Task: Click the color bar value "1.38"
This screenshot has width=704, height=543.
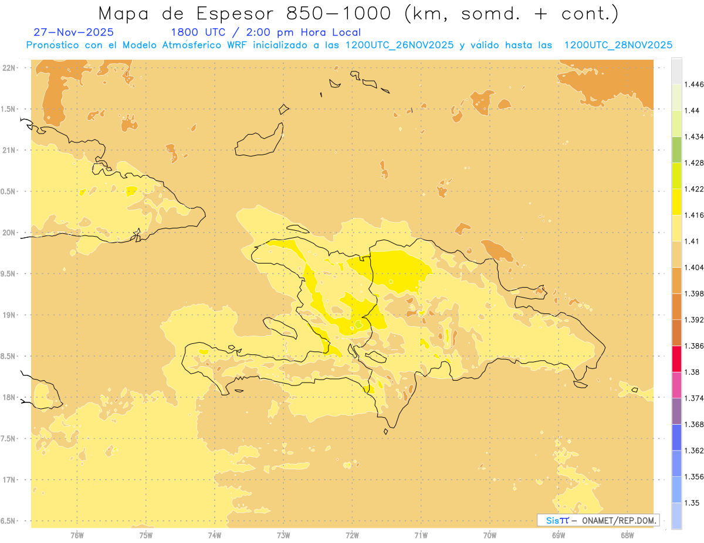Action: tap(692, 372)
